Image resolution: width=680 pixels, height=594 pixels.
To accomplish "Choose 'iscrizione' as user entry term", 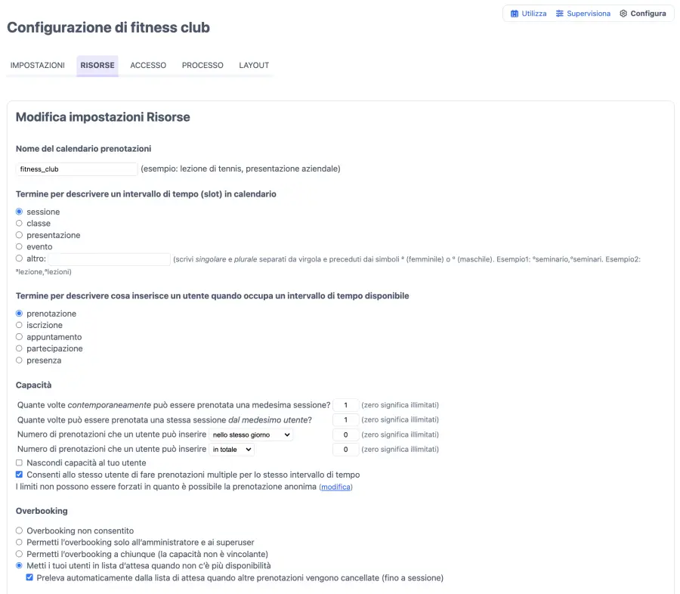I will (20, 325).
